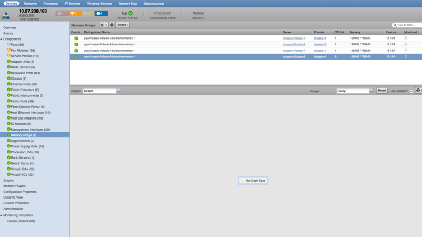
Task: Open the chassis-4/blade-8 server link
Action: pos(294,57)
